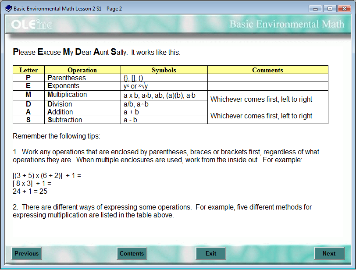Select the Letter P row in the table
The image size is (356, 270).
28,78
